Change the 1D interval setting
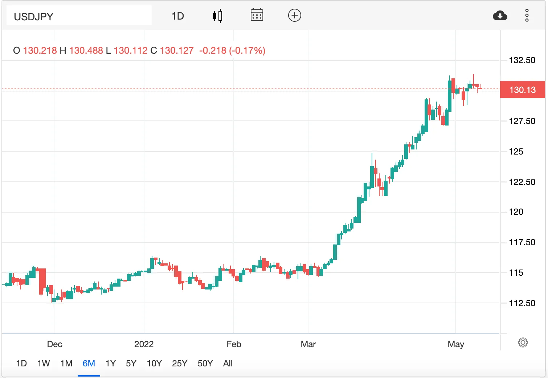This screenshot has width=548, height=378. click(178, 16)
